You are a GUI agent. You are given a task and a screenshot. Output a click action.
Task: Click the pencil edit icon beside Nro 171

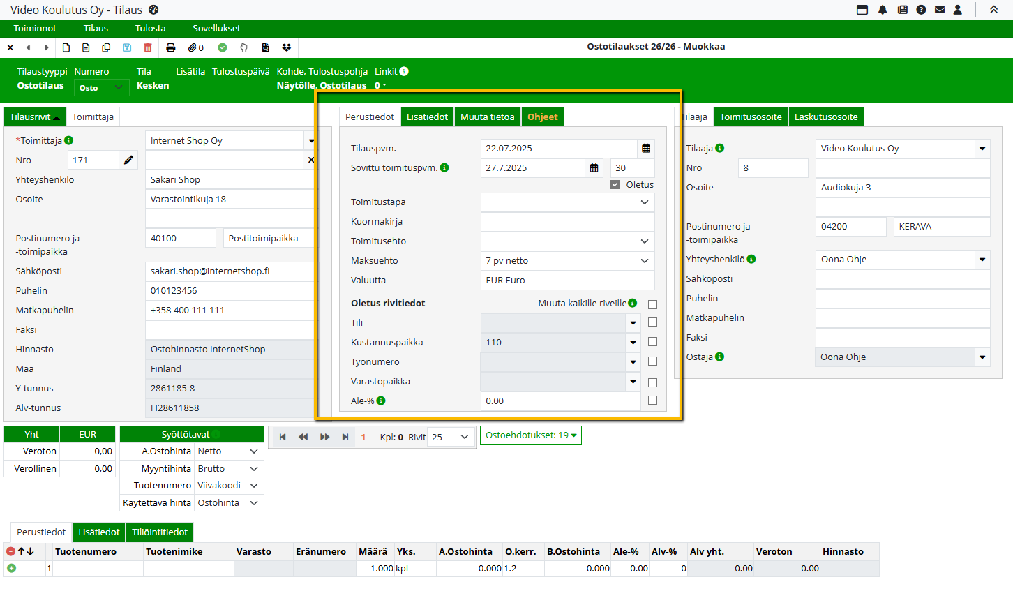point(128,160)
